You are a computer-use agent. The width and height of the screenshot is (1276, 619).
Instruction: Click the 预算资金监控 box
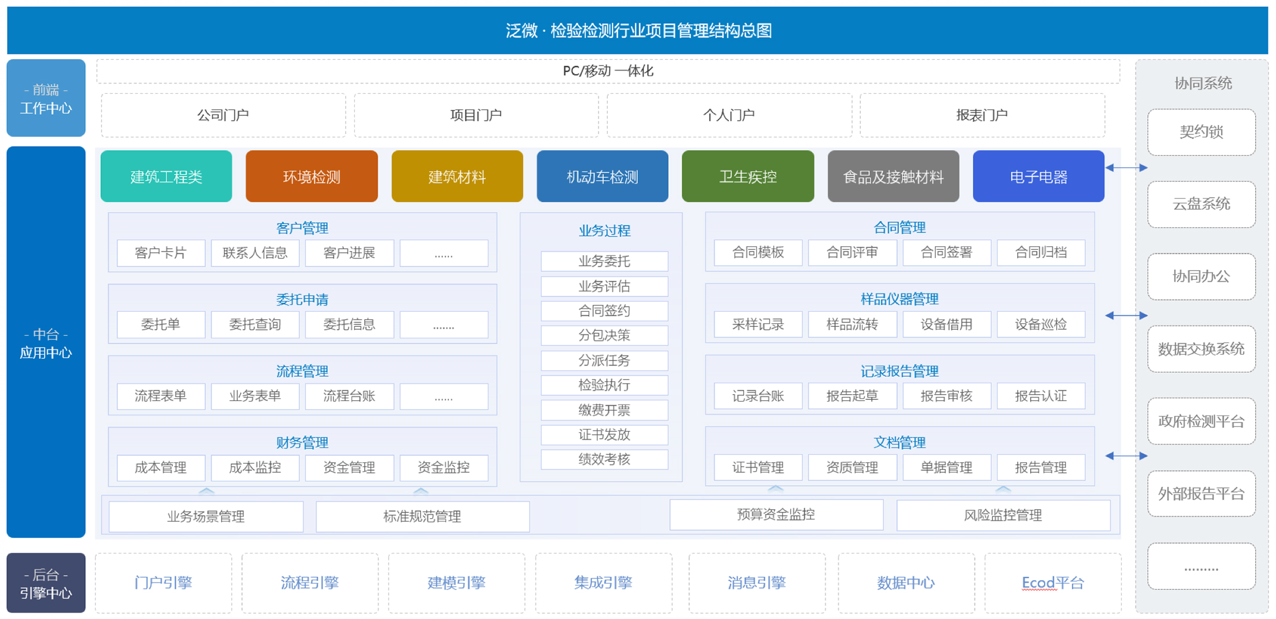click(776, 515)
